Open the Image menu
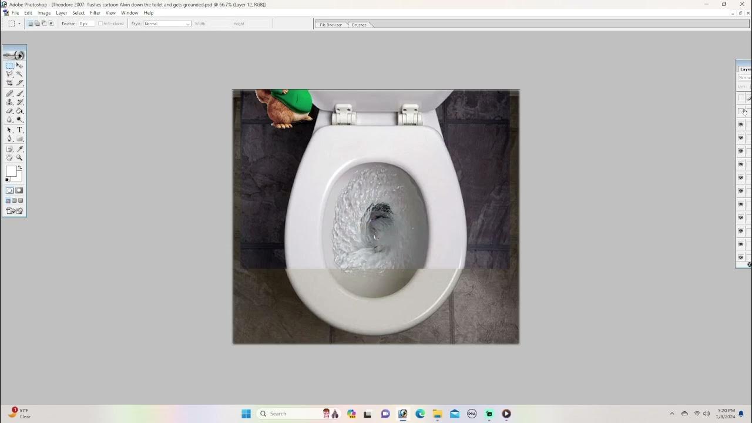 click(x=44, y=13)
